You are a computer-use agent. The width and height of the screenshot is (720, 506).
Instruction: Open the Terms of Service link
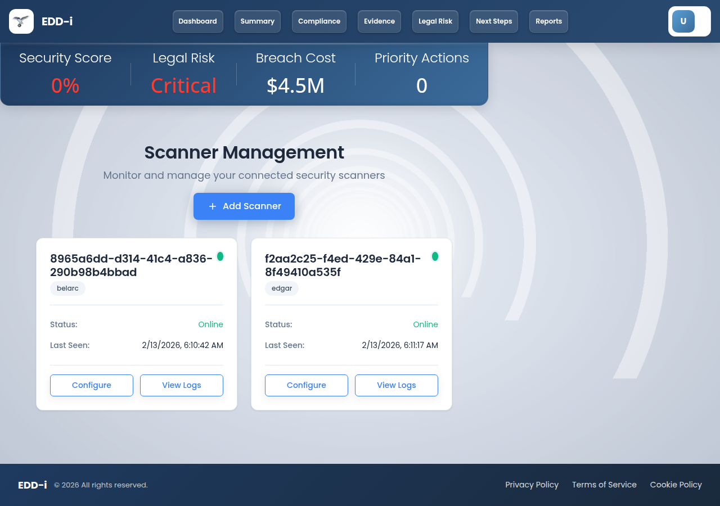[604, 484]
